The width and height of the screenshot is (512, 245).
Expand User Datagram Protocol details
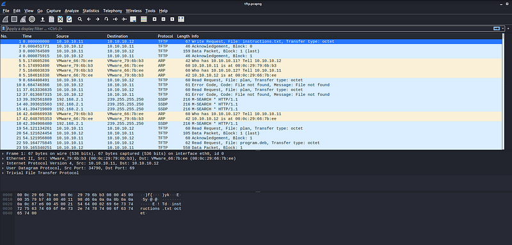click(x=3, y=168)
